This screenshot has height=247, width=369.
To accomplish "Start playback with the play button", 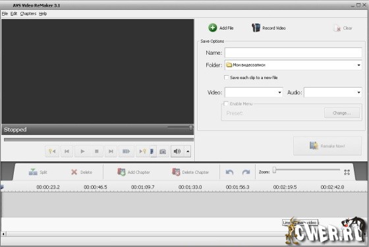I will click(x=82, y=151).
